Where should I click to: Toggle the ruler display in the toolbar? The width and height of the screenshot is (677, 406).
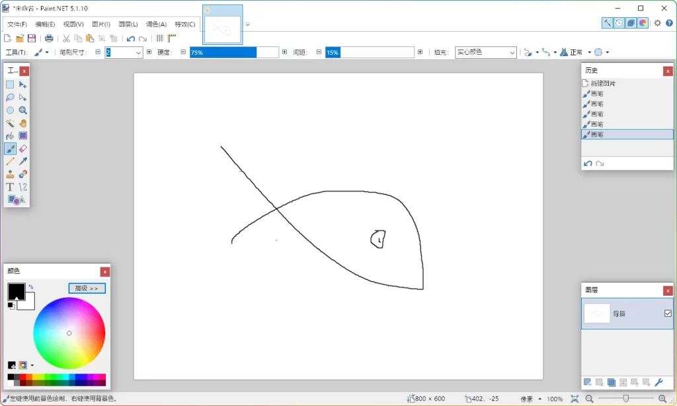pyautogui.click(x=171, y=38)
